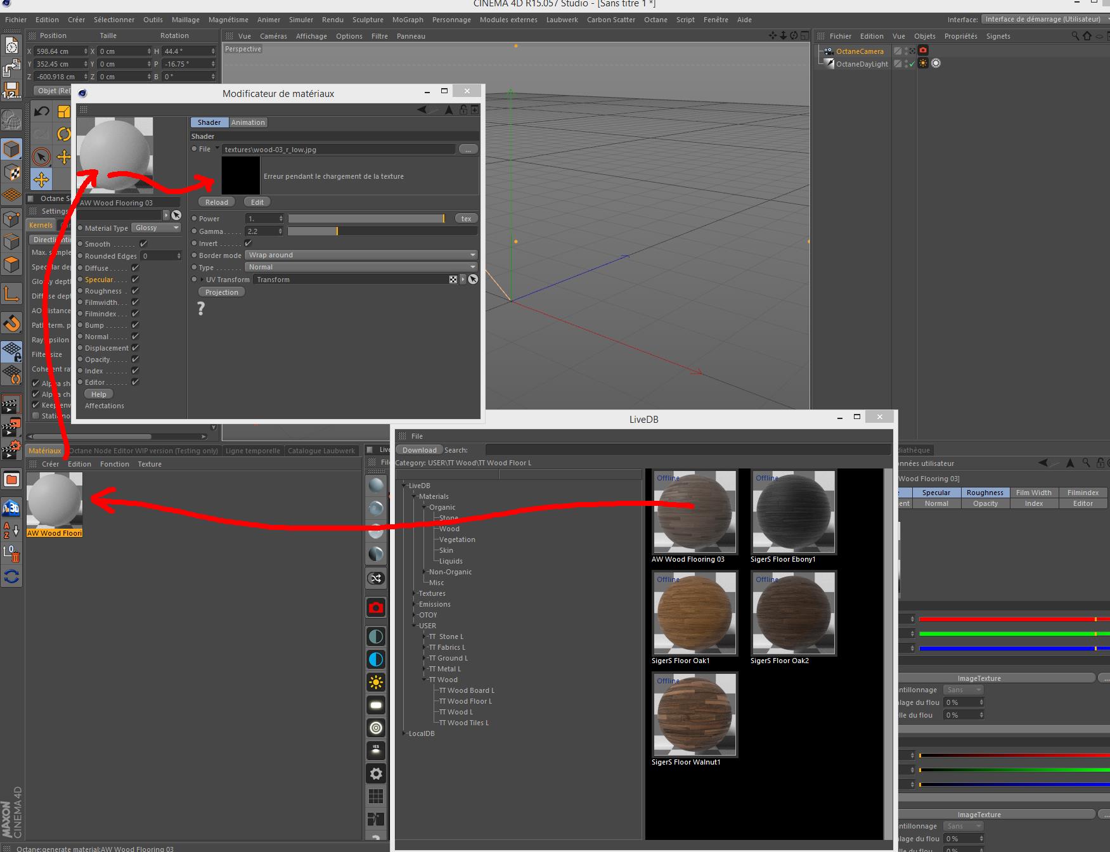Screen dimensions: 1110x852
Task: Click the picker arrow icon beside UV Transform
Action: coord(473,280)
